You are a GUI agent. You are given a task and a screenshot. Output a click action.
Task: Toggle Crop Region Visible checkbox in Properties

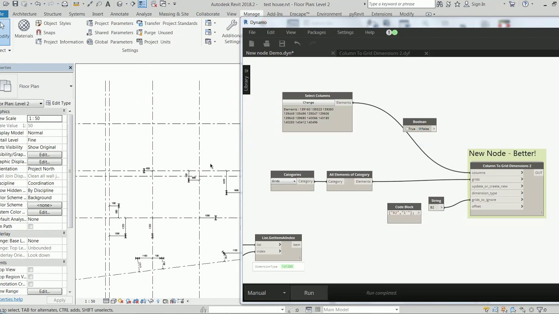click(x=31, y=277)
